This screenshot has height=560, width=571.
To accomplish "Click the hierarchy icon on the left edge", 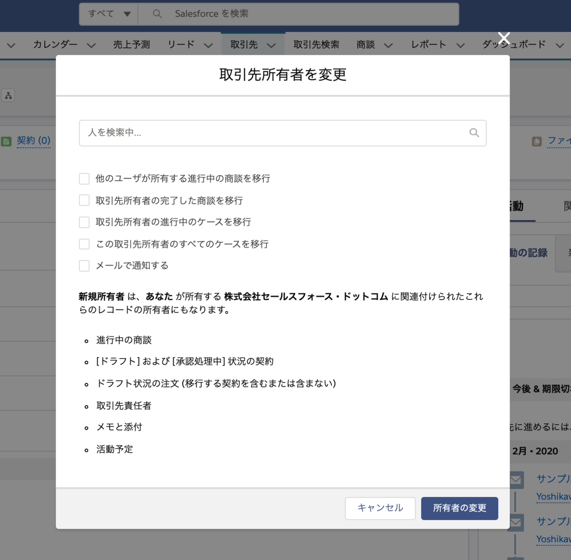I will point(8,95).
